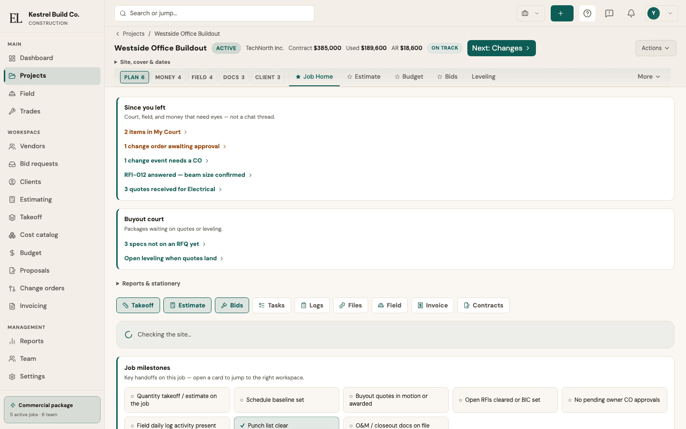Click the Cost catalog boxes icon
Image resolution: width=686 pixels, height=429 pixels.
[x=12, y=235]
